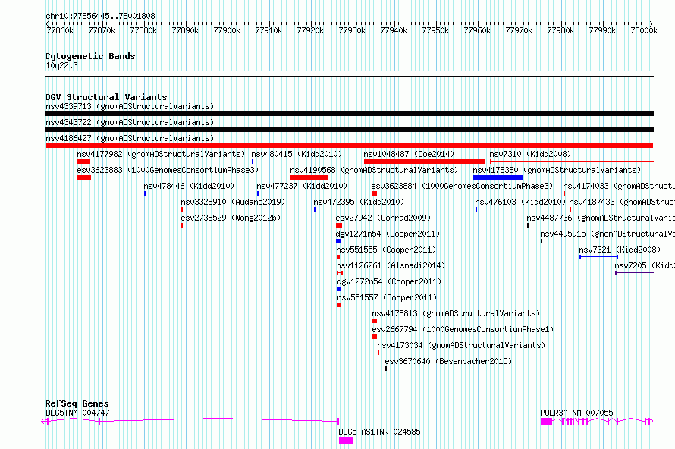
Task: Click the esv3623884 red variant marker
Action: click(x=374, y=193)
